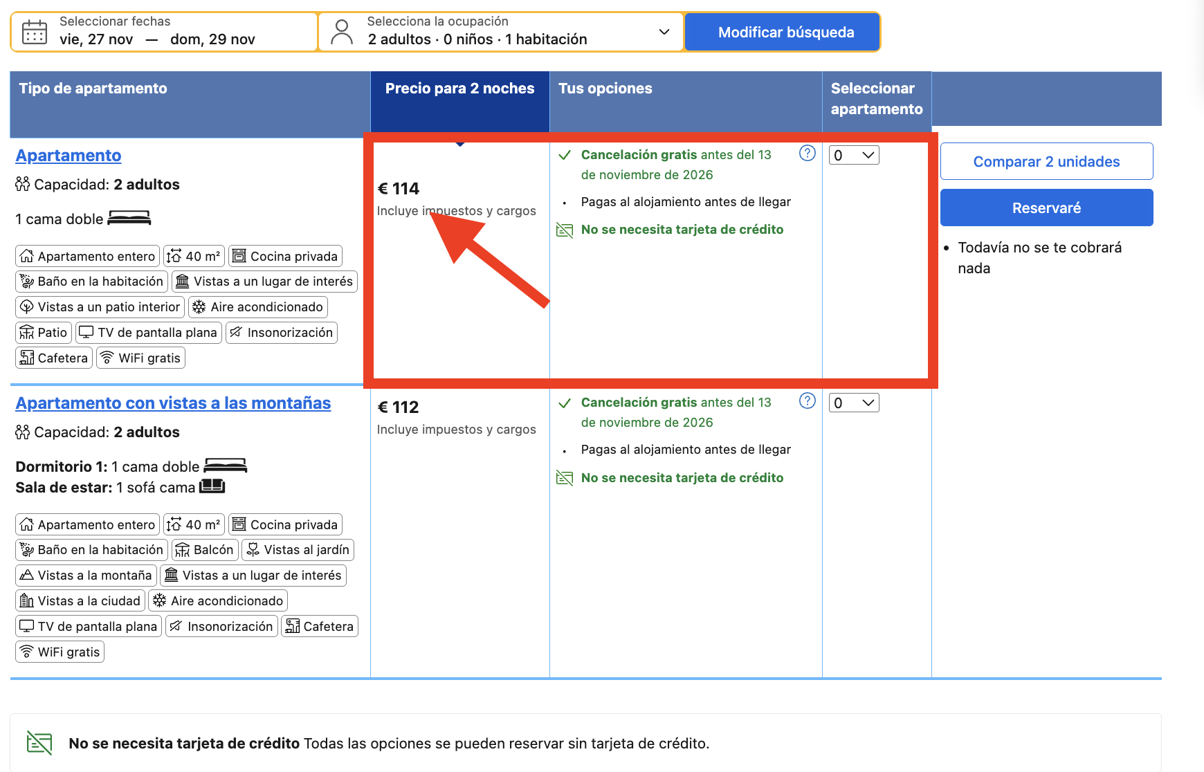Image resolution: width=1204 pixels, height=772 pixels.
Task: Click the help icon beside second free cancellation
Action: click(807, 401)
